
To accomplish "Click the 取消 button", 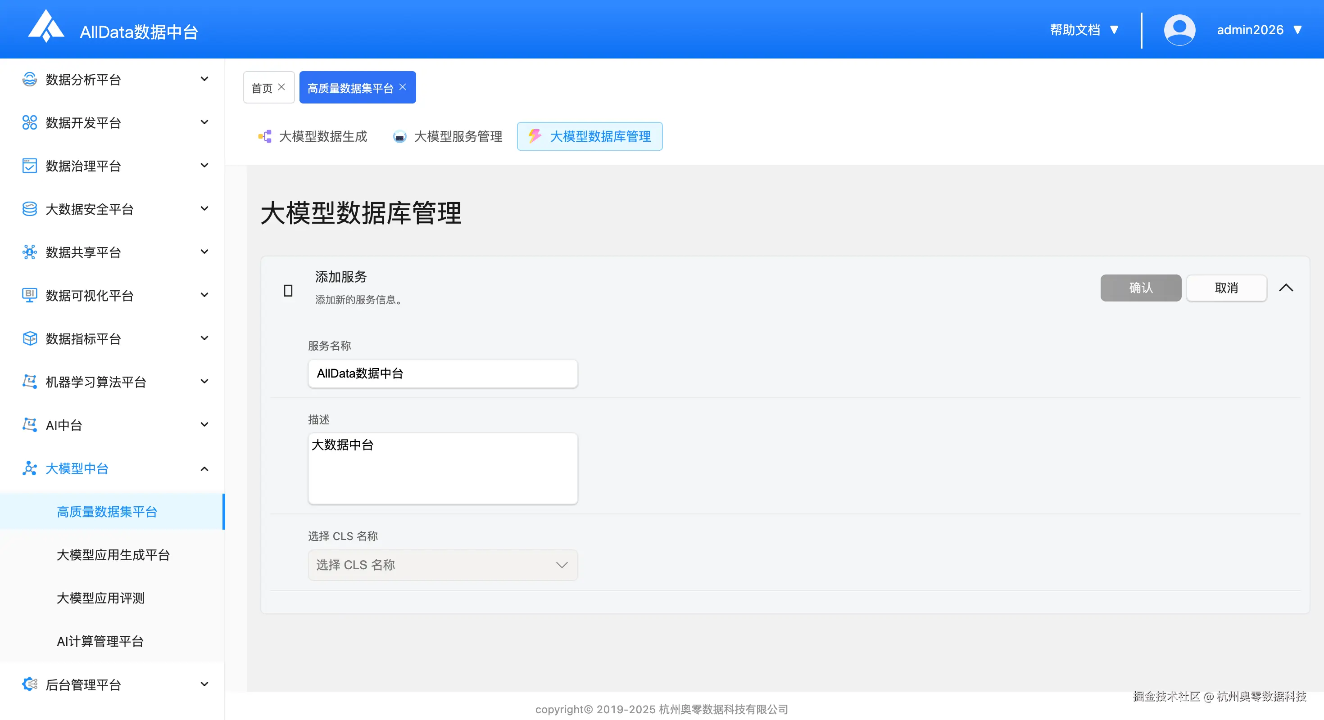I will tap(1226, 288).
